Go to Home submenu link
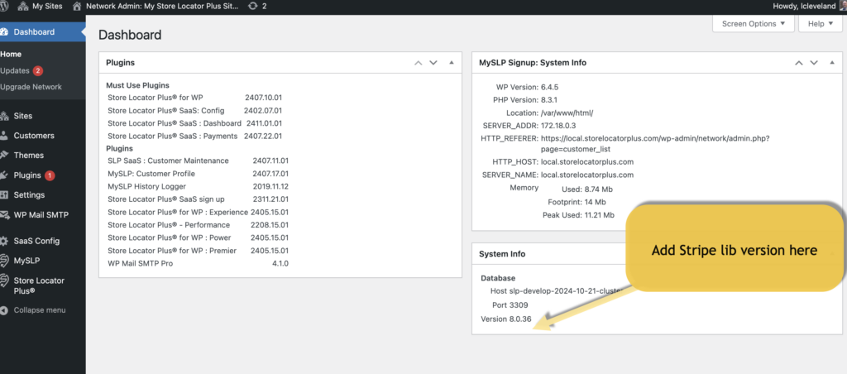847x374 pixels. [11, 54]
